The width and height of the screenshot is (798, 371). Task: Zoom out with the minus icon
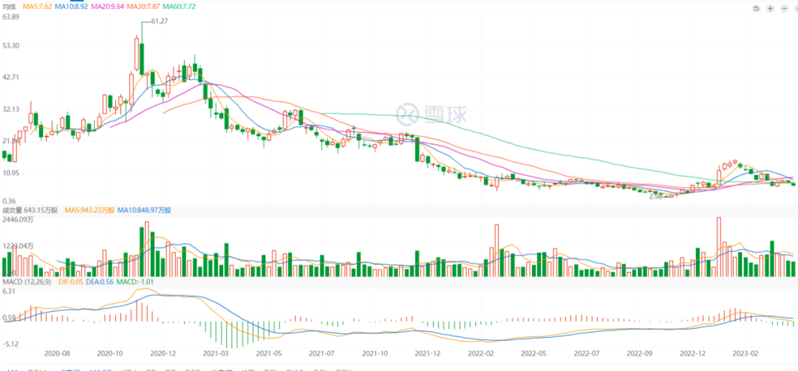(x=783, y=8)
